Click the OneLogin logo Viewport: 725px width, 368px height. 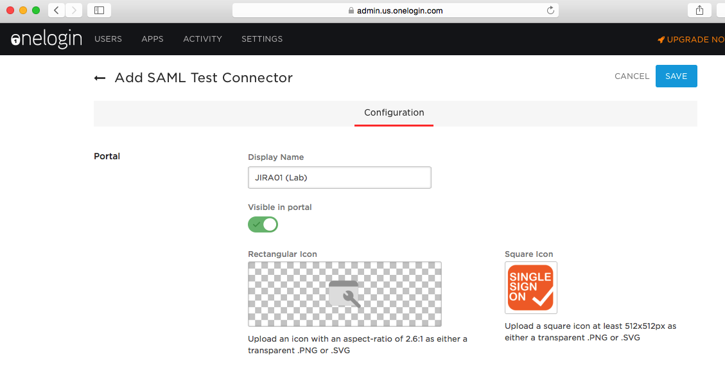pos(46,39)
